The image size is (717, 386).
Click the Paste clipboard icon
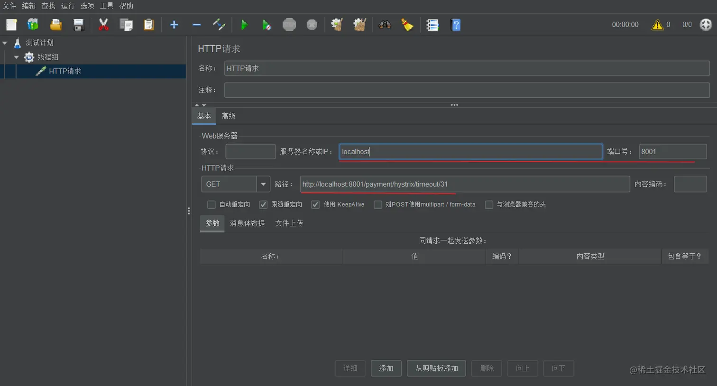tap(149, 25)
